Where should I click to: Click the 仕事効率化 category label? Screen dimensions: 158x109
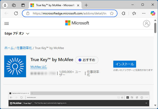click(93, 73)
